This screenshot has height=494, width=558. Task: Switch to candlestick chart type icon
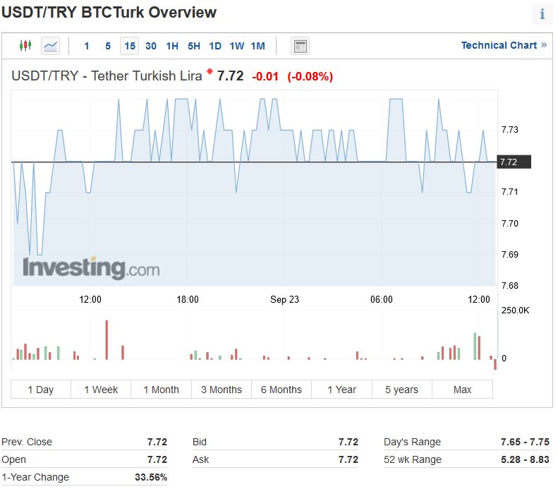pyautogui.click(x=25, y=46)
